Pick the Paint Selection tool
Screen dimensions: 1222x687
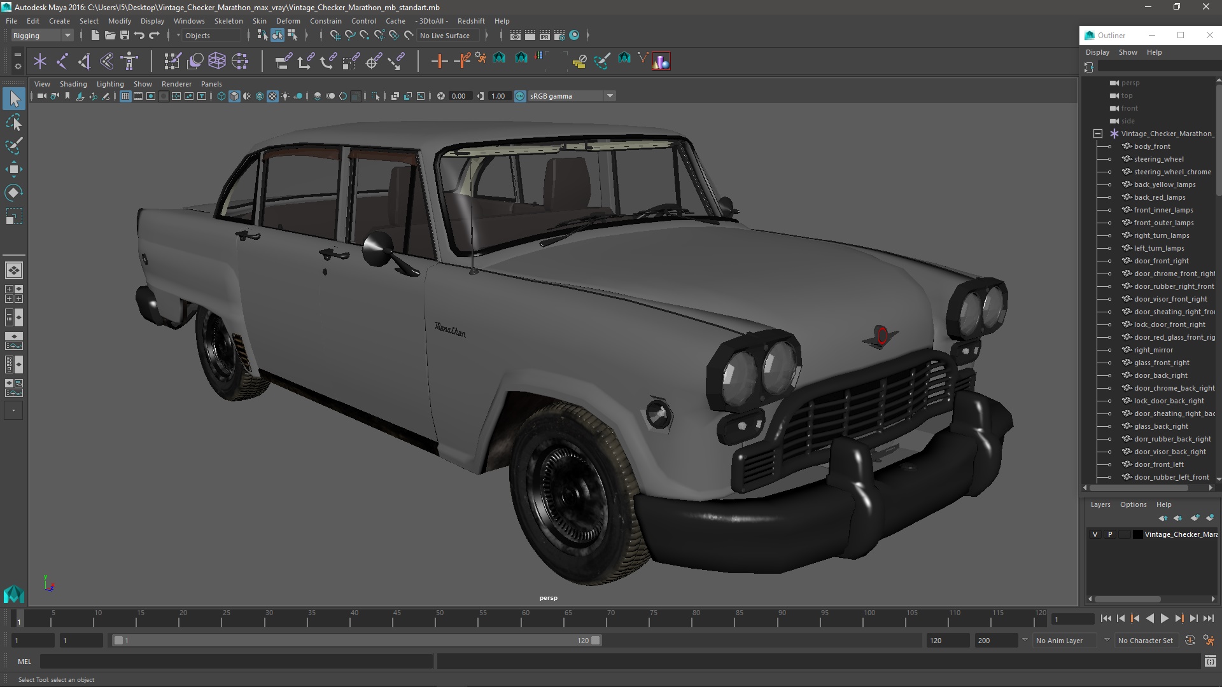(14, 146)
